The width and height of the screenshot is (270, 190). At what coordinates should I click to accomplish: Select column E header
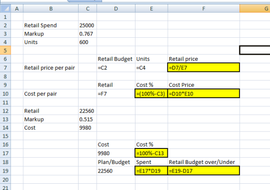[x=151, y=9]
